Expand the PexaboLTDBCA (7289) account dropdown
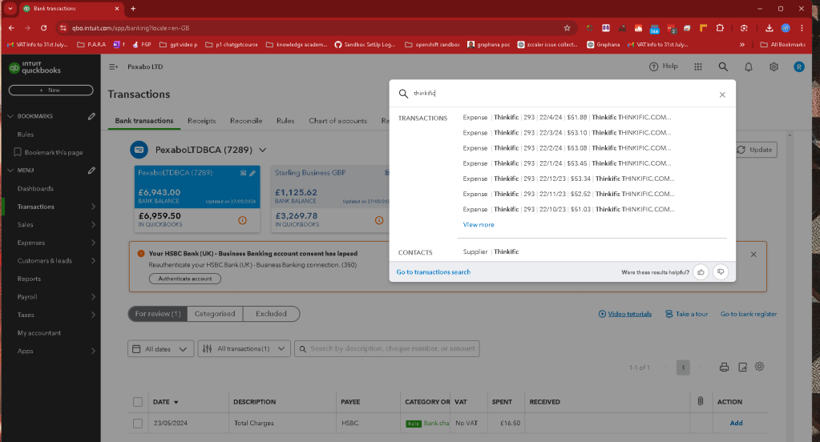The height and width of the screenshot is (442, 820). 263,150
